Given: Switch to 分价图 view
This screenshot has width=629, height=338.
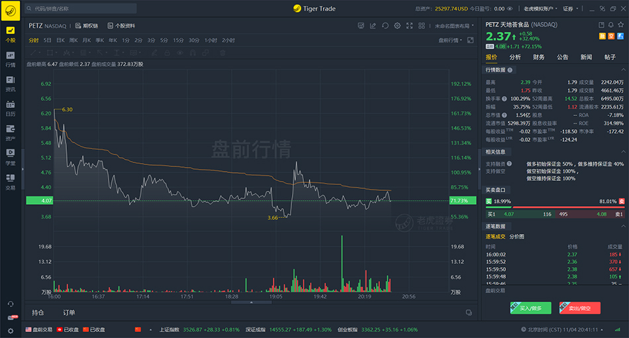Looking at the screenshot, I should 516,237.
